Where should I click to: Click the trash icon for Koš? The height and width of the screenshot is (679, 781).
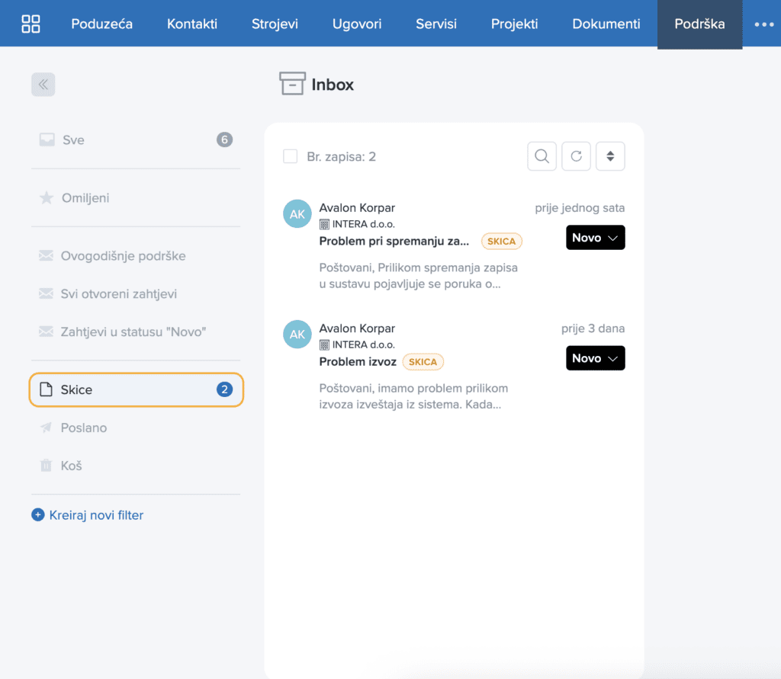[46, 466]
